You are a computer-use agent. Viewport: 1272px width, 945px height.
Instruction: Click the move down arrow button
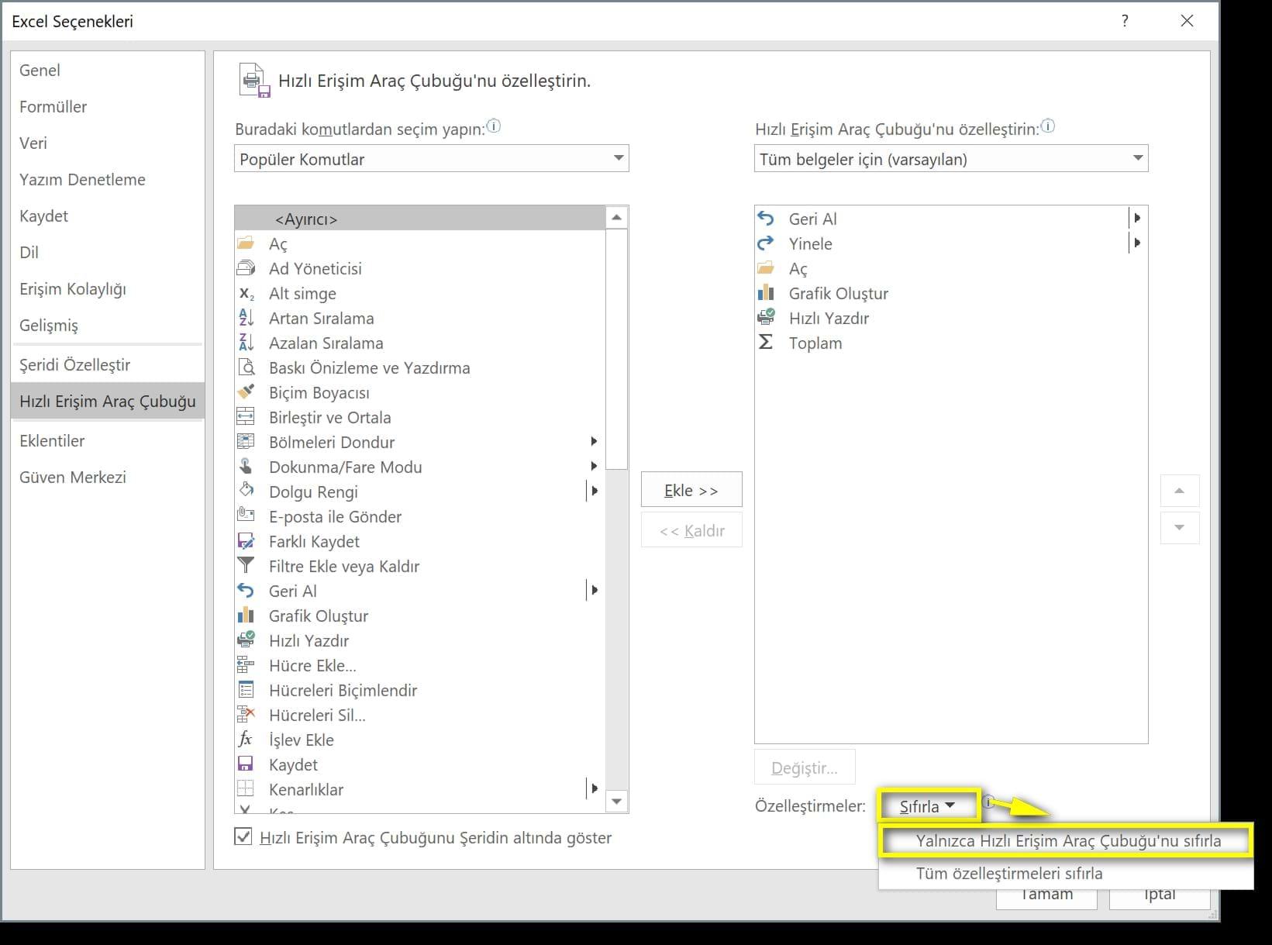coord(1179,528)
